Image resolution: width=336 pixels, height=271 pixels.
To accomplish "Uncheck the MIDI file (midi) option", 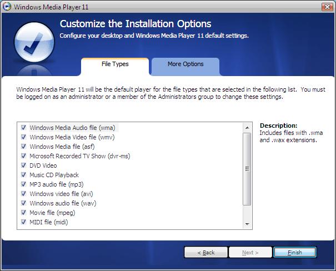I will coord(23,222).
